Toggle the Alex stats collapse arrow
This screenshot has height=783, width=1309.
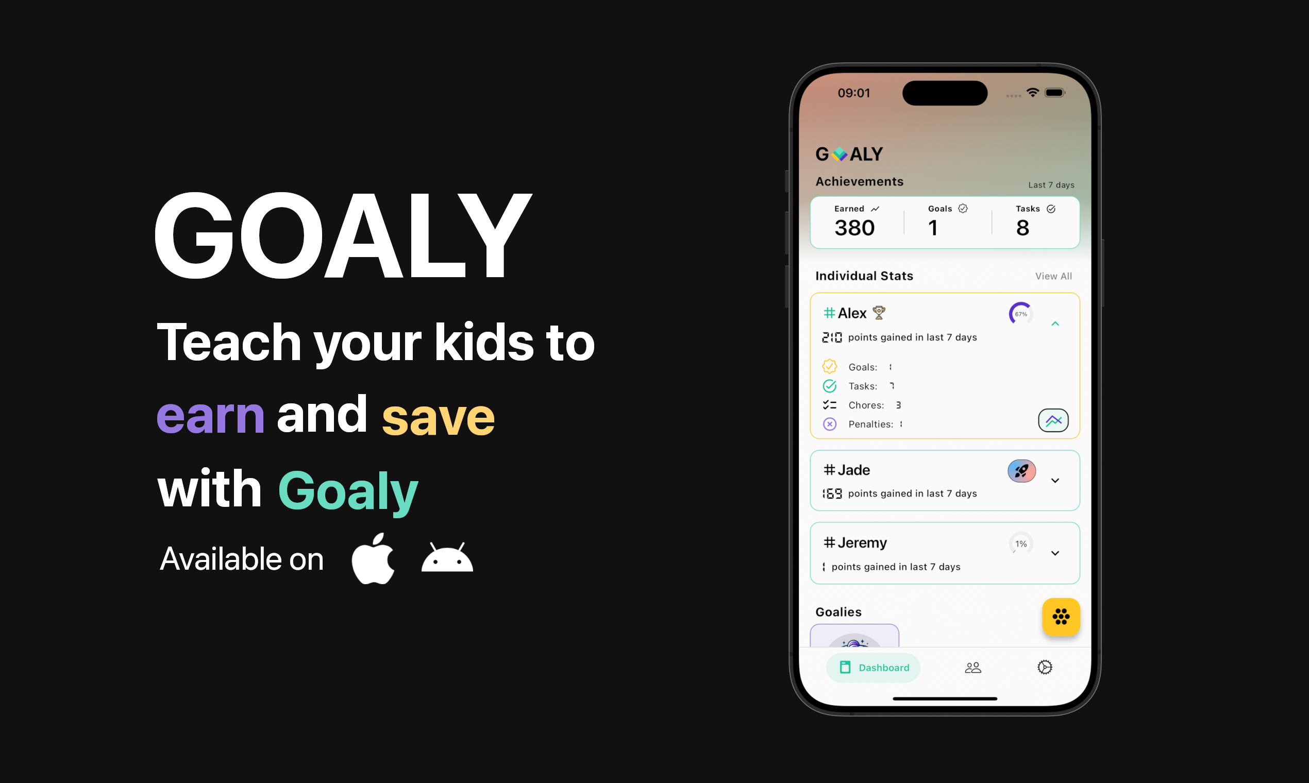point(1055,325)
